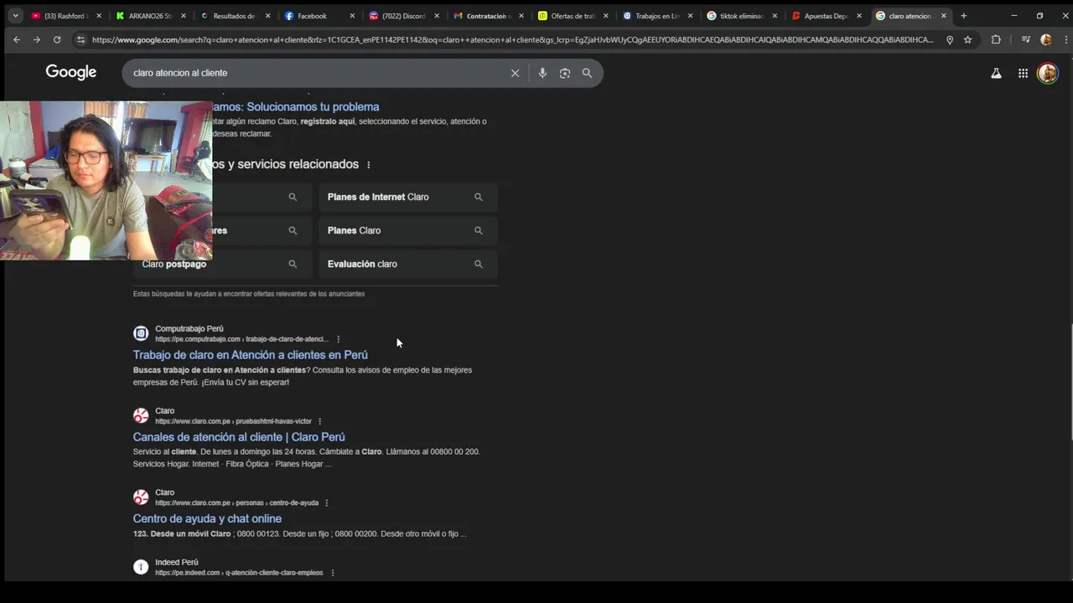Open a new browser tab

coord(964,16)
